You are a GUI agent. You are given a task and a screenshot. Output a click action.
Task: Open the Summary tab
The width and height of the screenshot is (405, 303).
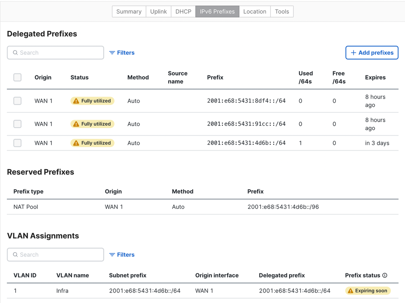[x=129, y=11]
